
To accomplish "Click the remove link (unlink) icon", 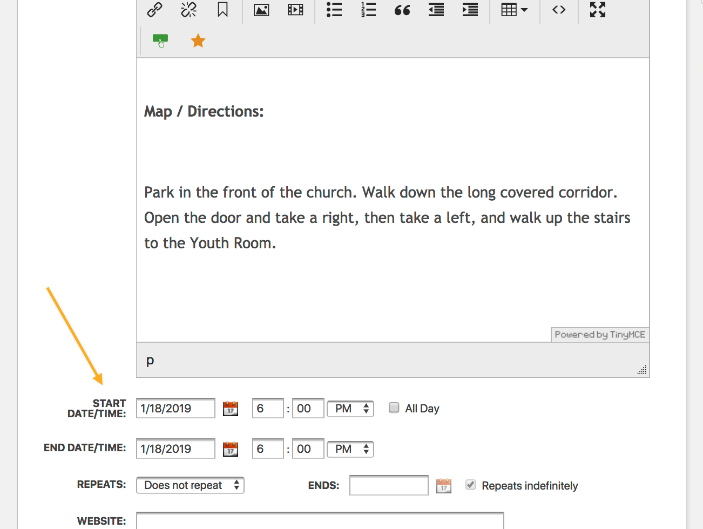I will tap(188, 9).
